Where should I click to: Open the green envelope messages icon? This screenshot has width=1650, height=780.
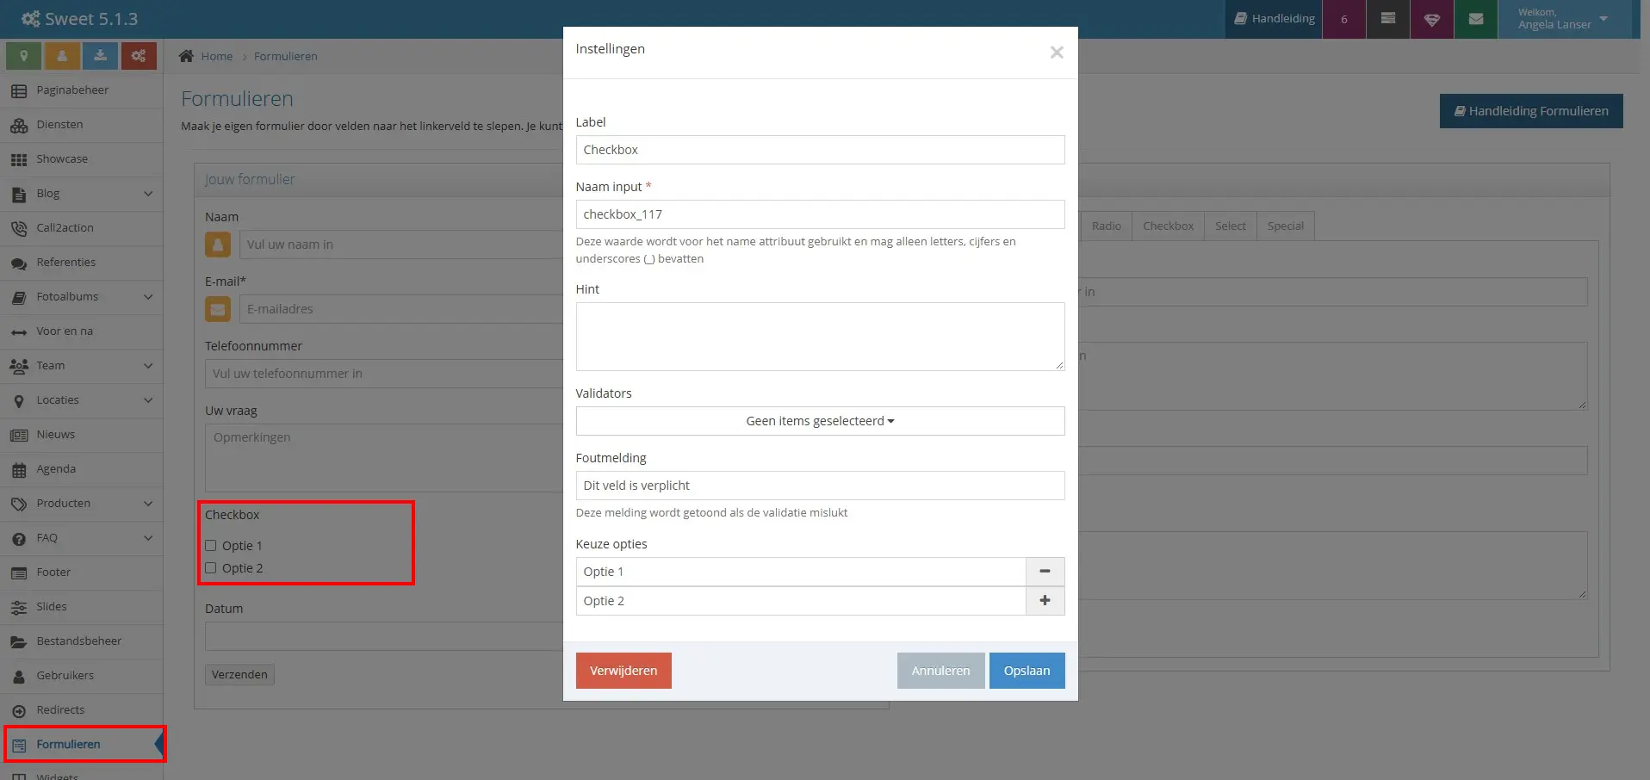[x=1475, y=19]
